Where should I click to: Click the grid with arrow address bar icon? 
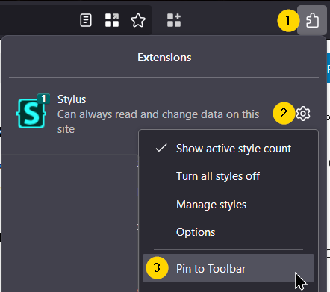[x=112, y=20]
